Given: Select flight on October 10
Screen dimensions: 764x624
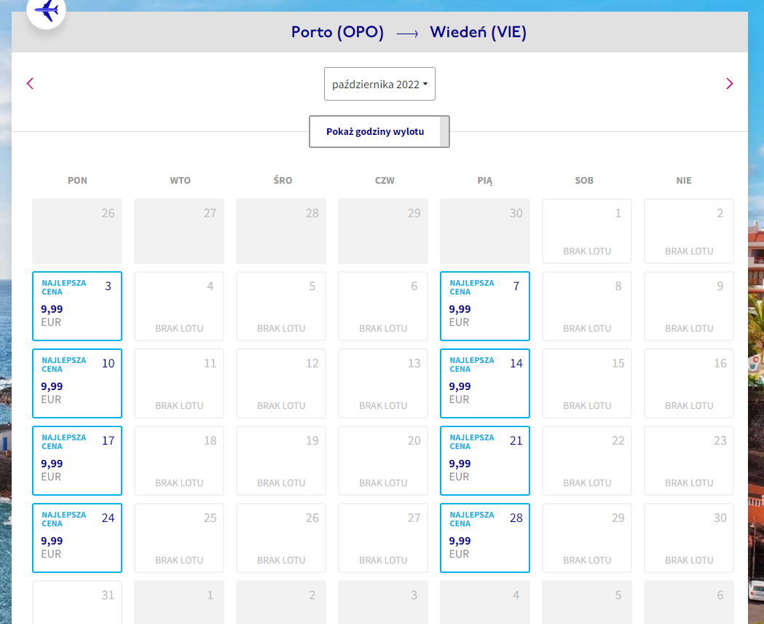Looking at the screenshot, I should 77,383.
